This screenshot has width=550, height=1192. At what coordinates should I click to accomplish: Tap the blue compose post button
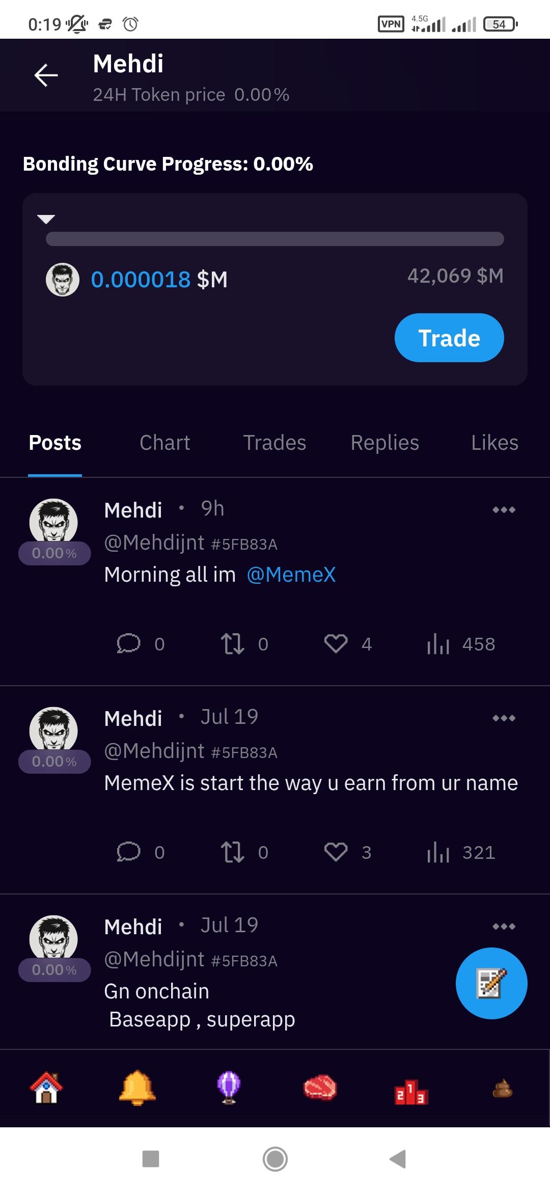click(491, 983)
